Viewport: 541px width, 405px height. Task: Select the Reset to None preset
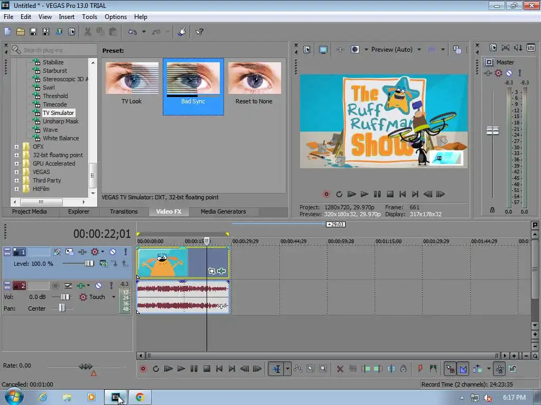pos(254,84)
